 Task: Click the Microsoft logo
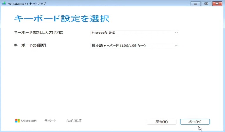pyautogui.click(x=26, y=121)
